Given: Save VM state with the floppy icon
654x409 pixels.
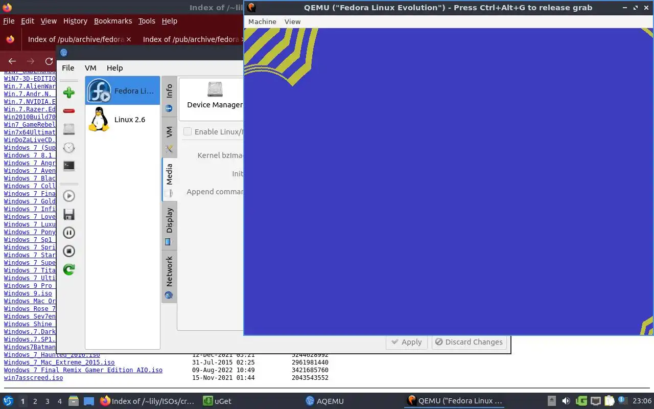Looking at the screenshot, I should [x=69, y=214].
